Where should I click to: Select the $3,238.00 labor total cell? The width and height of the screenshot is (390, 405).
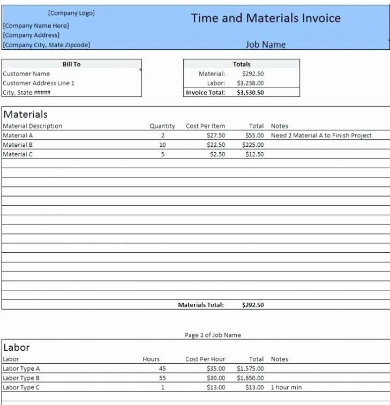point(250,83)
